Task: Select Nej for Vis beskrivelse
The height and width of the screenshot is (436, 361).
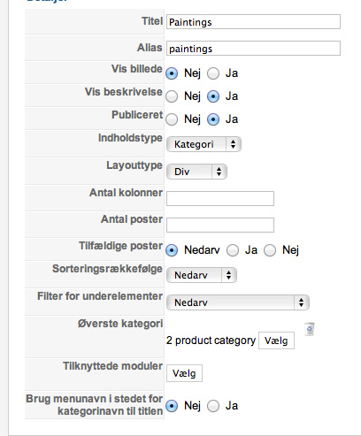Action: point(172,96)
